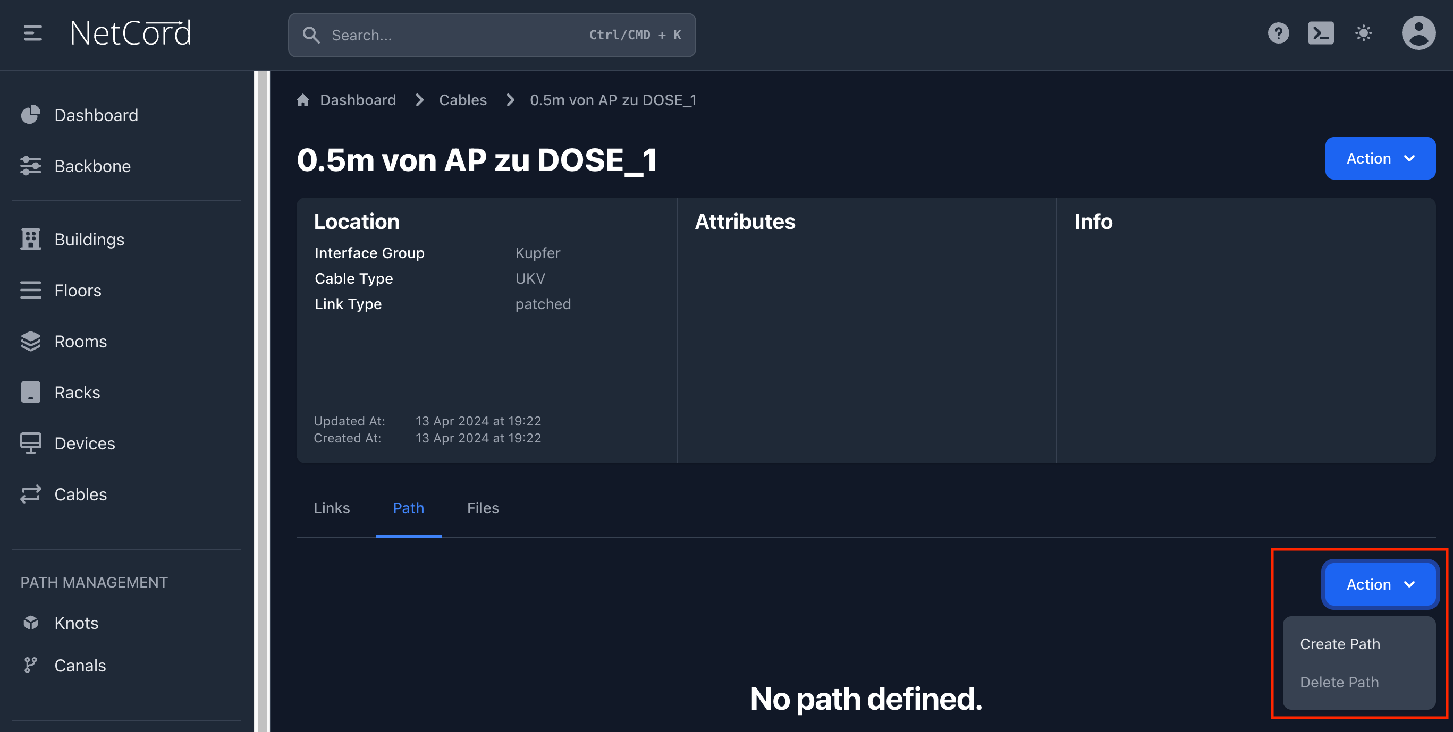
Task: Toggle light/dark theme sun icon
Action: (1363, 33)
